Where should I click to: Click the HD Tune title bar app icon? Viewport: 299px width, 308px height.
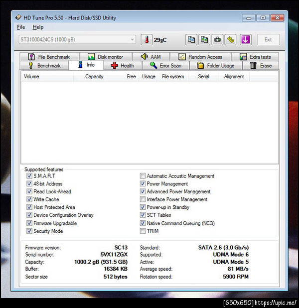[x=18, y=17]
